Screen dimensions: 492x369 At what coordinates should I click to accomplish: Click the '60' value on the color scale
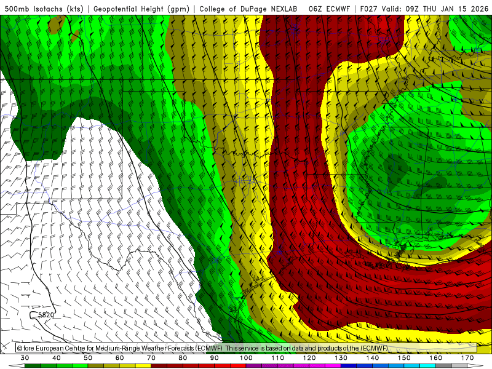[119, 358]
